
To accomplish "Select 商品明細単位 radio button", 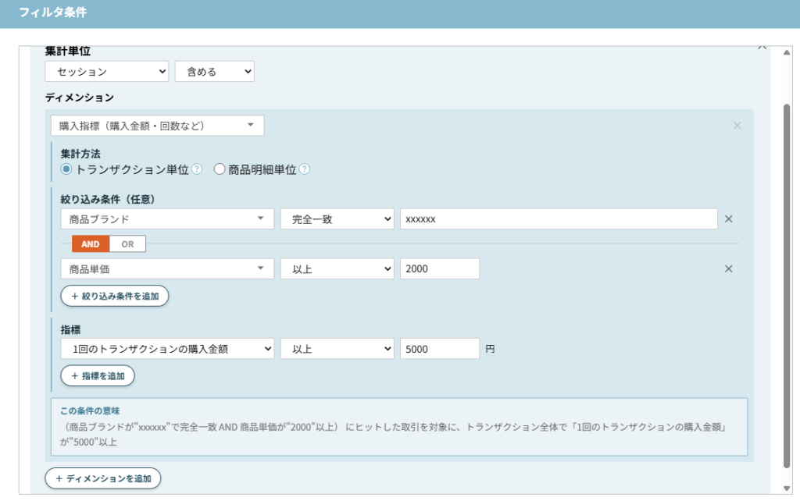I will [x=220, y=169].
